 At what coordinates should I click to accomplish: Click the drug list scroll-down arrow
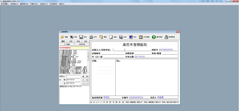[x=88, y=73]
